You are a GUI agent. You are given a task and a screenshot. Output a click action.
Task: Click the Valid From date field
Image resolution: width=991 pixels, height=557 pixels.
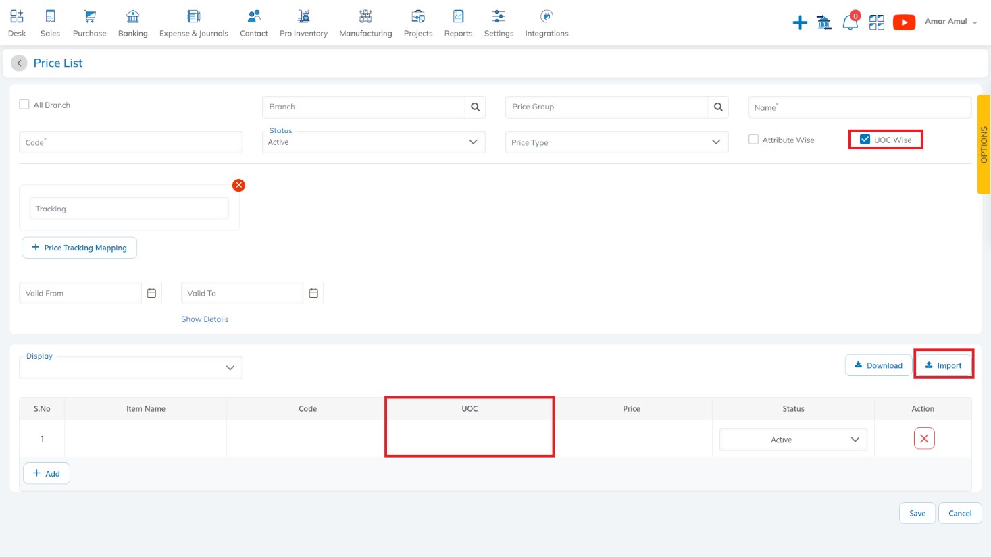[x=80, y=293]
